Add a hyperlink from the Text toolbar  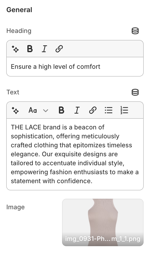93,110
